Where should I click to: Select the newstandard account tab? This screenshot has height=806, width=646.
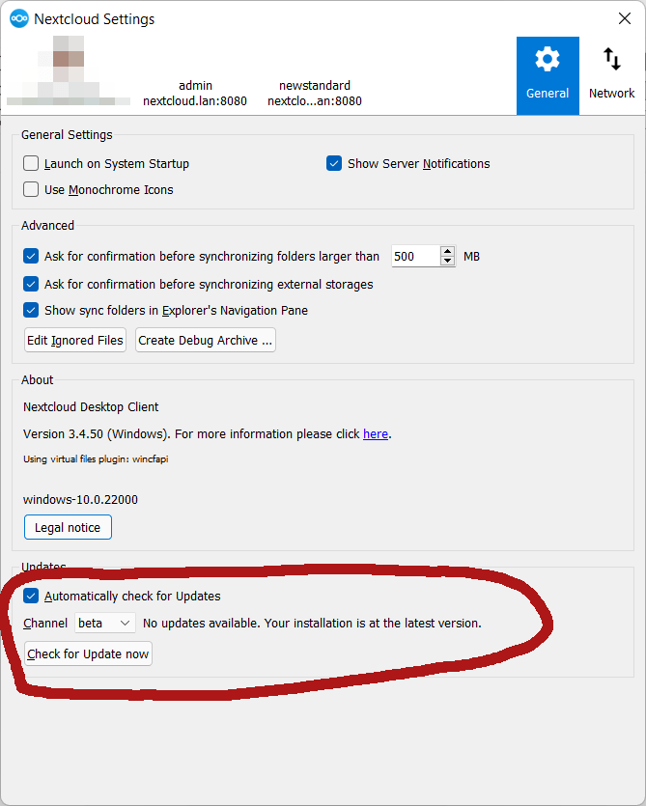click(315, 93)
